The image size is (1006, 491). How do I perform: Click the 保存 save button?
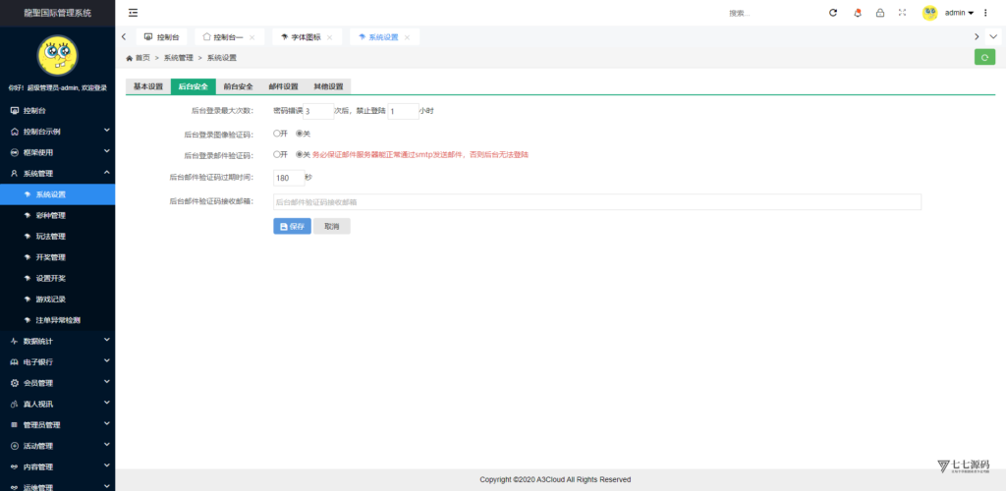(x=292, y=226)
